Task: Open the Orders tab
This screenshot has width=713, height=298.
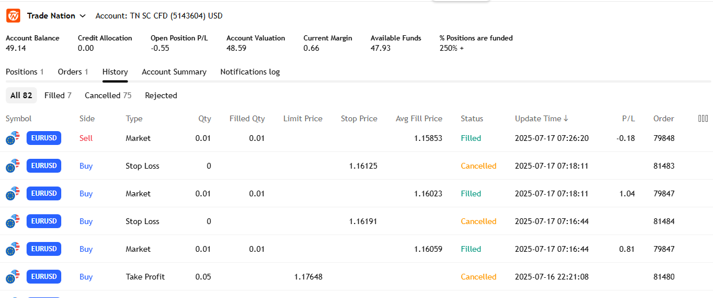Action: point(73,72)
